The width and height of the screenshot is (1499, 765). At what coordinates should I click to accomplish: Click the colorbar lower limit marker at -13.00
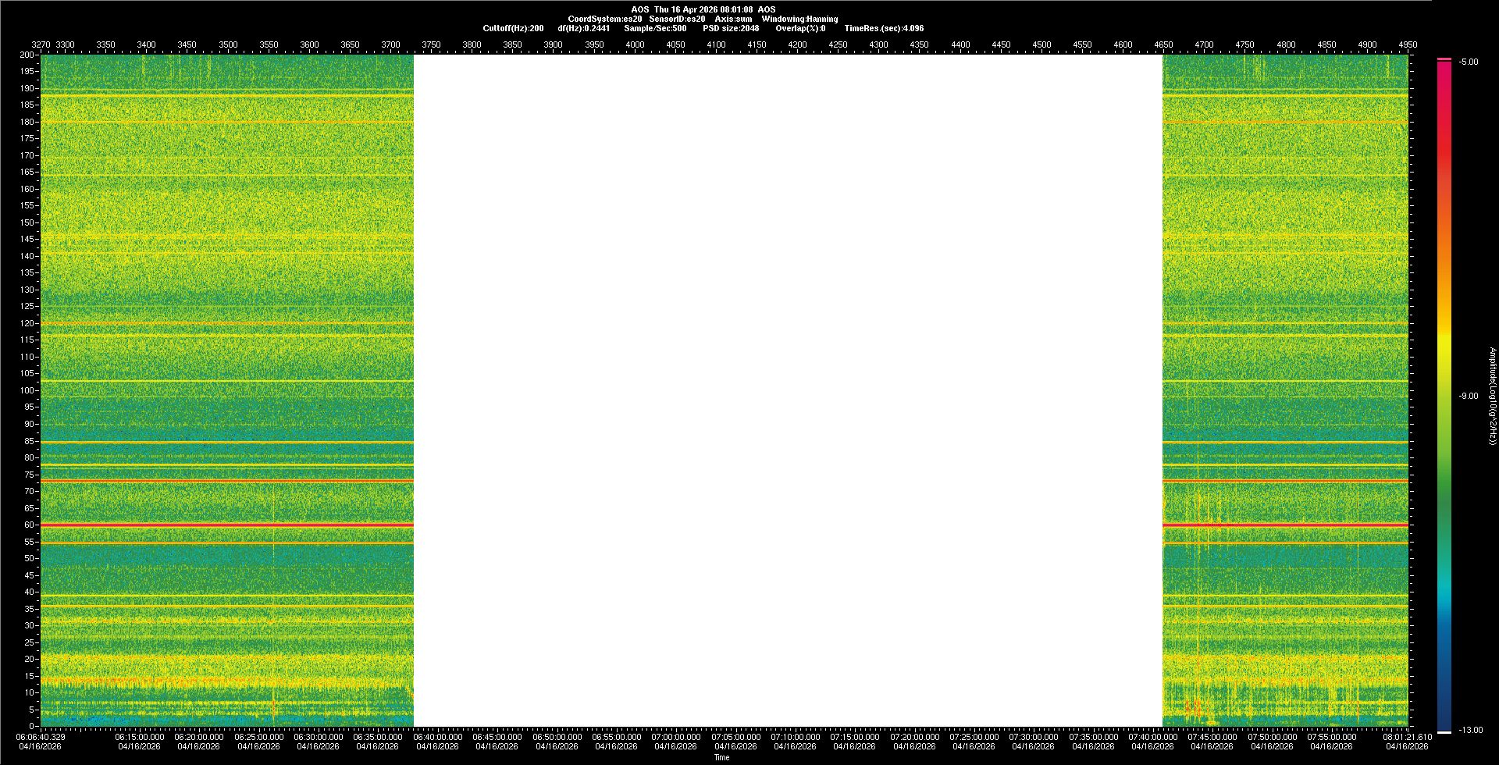click(x=1444, y=731)
